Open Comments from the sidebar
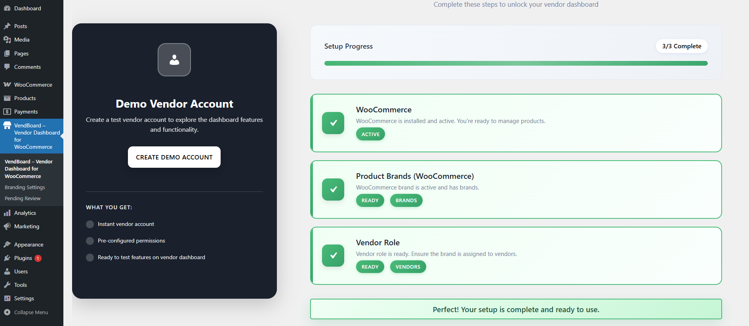Image resolution: width=749 pixels, height=326 pixels. (32, 67)
